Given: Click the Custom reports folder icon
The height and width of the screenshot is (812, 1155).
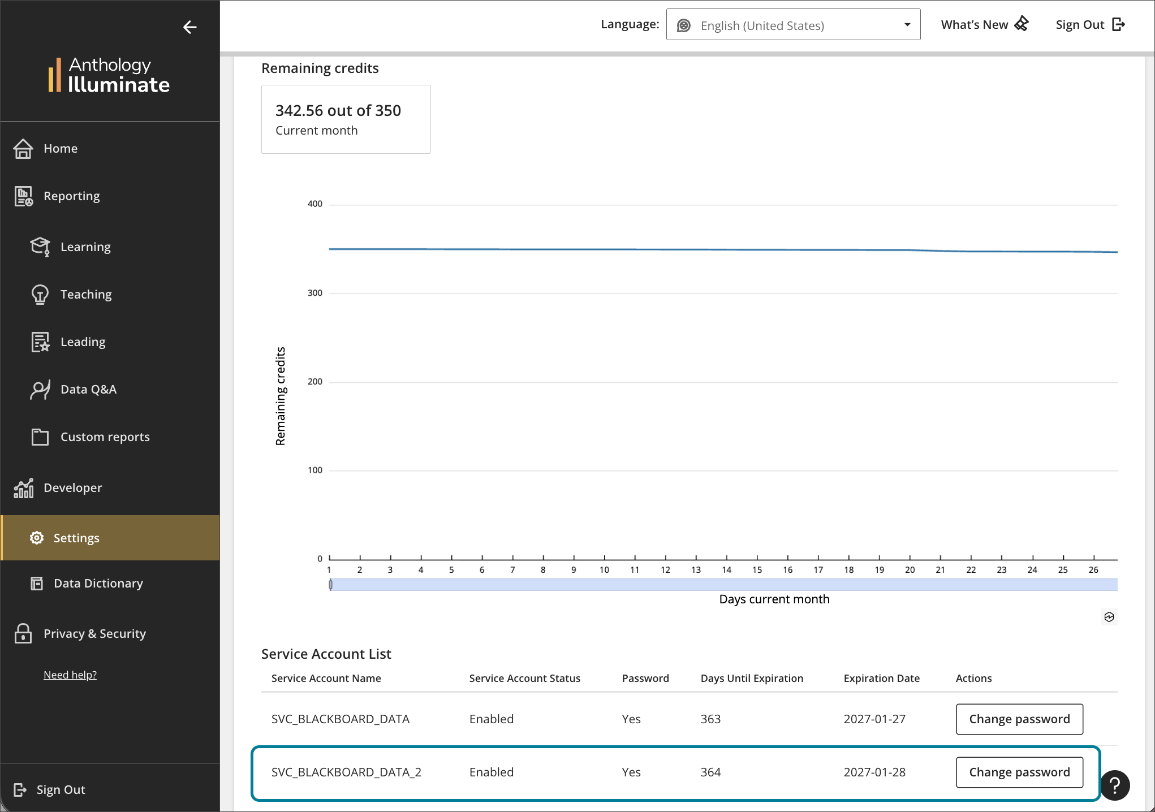Looking at the screenshot, I should tap(40, 437).
